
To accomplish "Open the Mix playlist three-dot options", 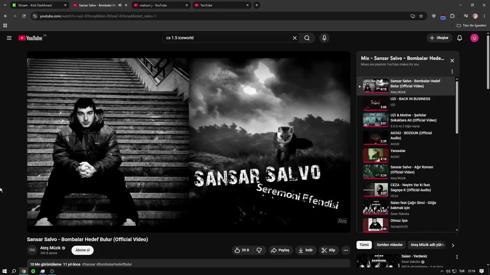I will point(452,71).
